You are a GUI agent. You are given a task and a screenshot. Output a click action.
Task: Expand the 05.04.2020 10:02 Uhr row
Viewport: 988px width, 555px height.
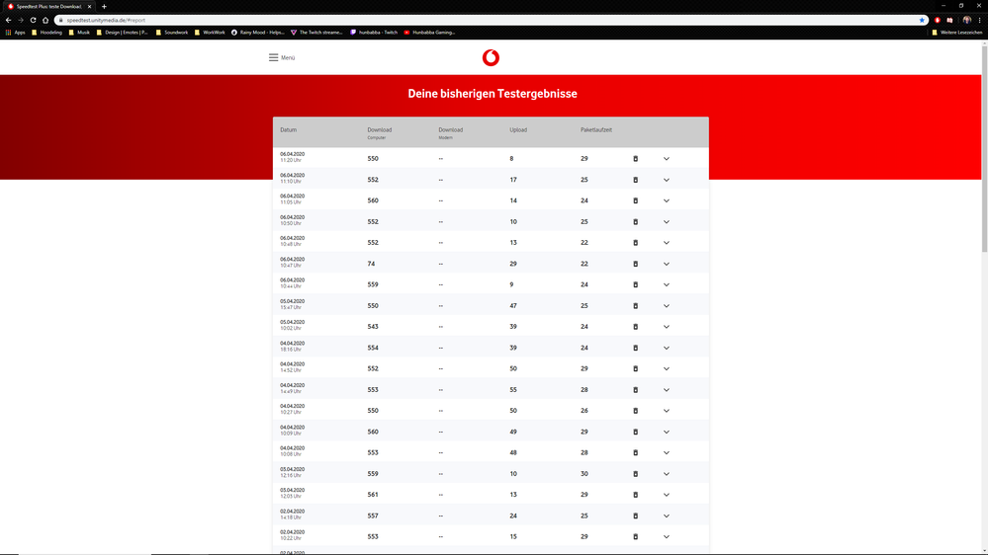pyautogui.click(x=666, y=327)
